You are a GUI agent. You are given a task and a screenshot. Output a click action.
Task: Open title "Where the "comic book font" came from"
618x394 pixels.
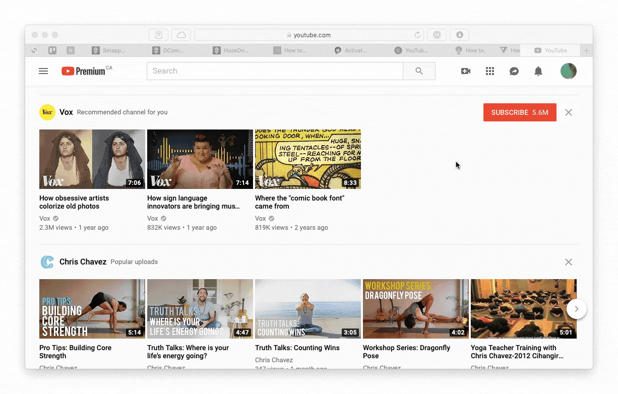pos(299,202)
